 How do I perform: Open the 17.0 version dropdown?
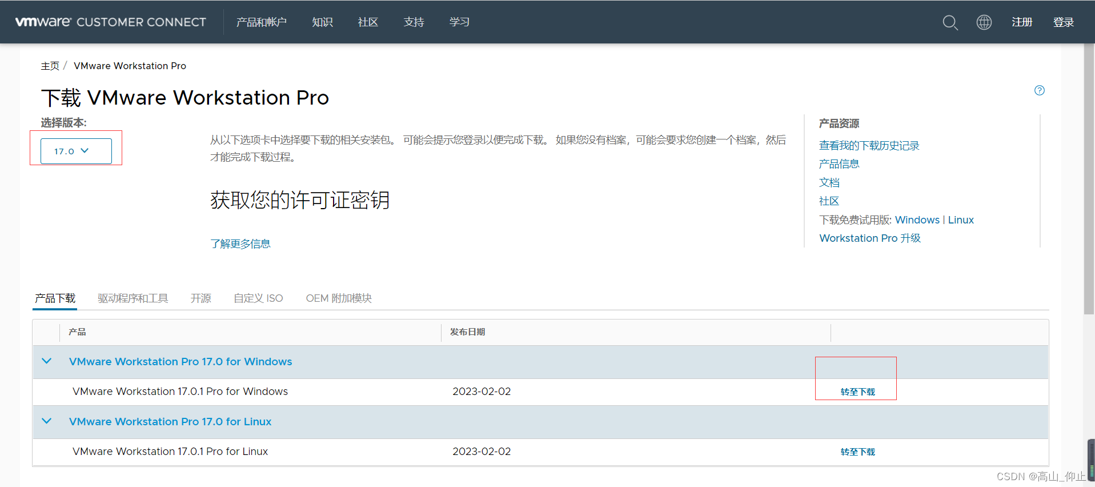tap(76, 151)
